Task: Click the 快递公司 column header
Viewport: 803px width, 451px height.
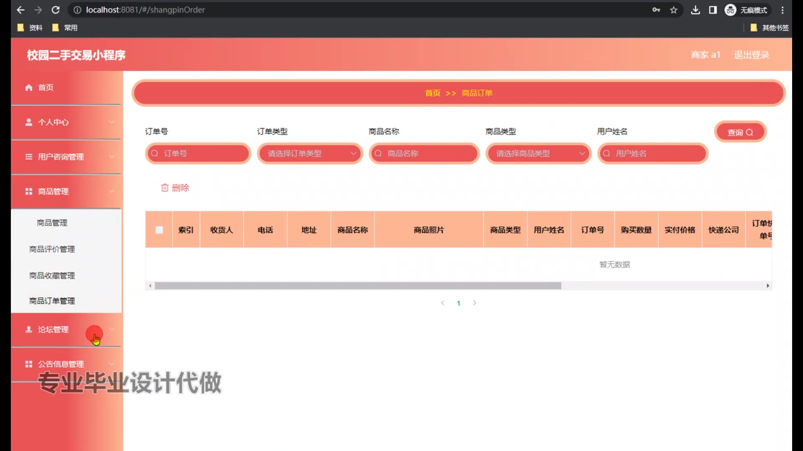Action: [x=724, y=230]
